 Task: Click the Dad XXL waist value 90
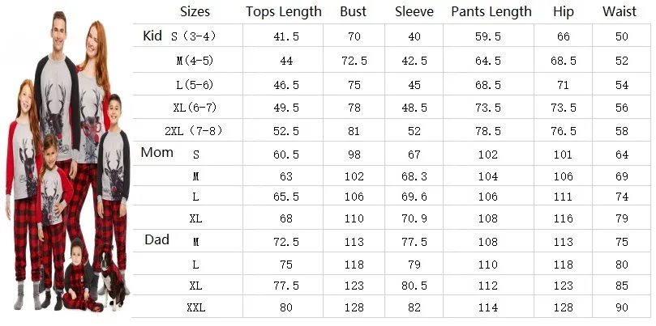click(x=622, y=307)
